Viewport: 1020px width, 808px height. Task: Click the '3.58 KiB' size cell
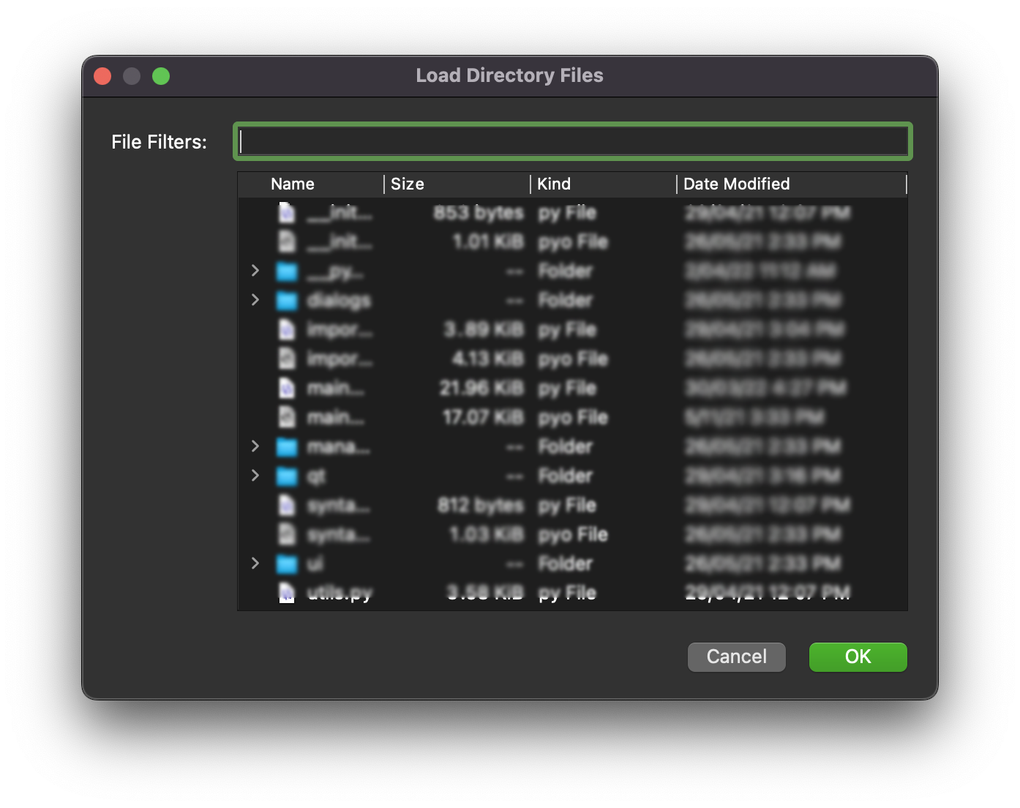tap(485, 593)
